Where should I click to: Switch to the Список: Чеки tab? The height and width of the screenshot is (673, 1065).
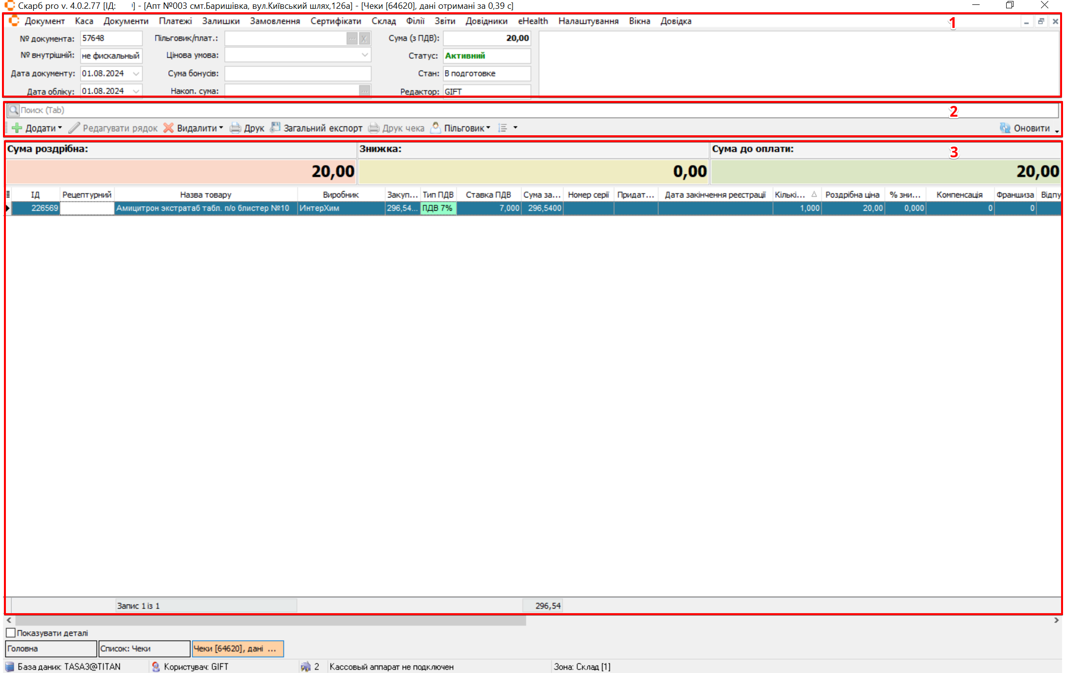click(144, 648)
